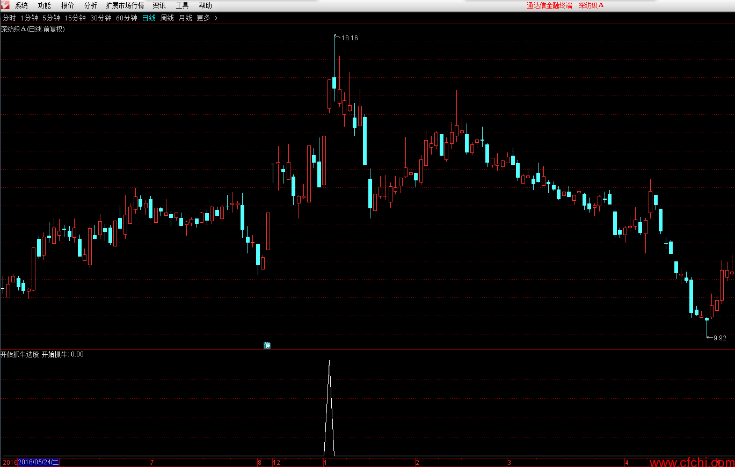Click the 9.92 low price label

click(x=719, y=338)
